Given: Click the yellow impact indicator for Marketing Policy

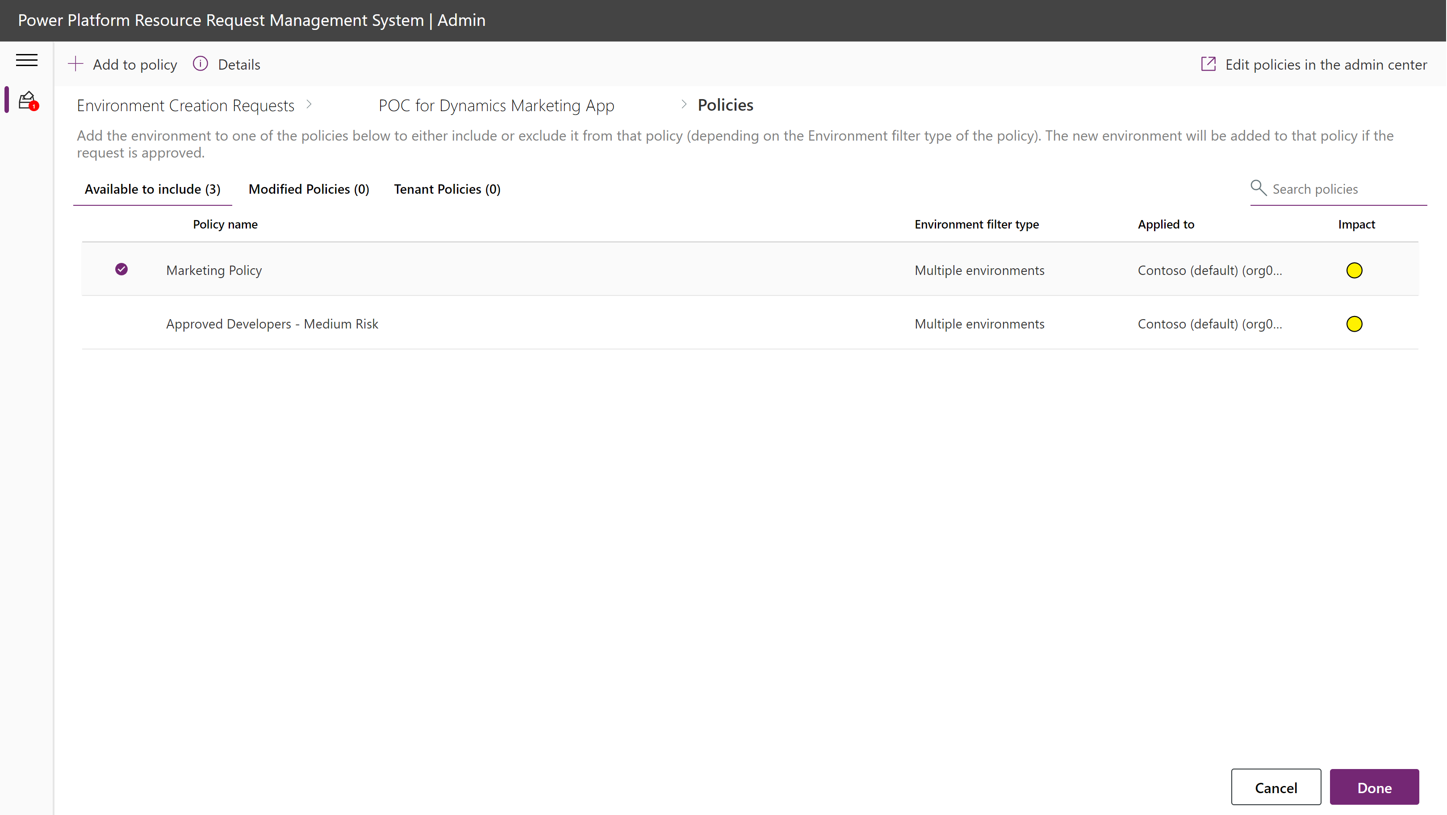Looking at the screenshot, I should point(1355,270).
